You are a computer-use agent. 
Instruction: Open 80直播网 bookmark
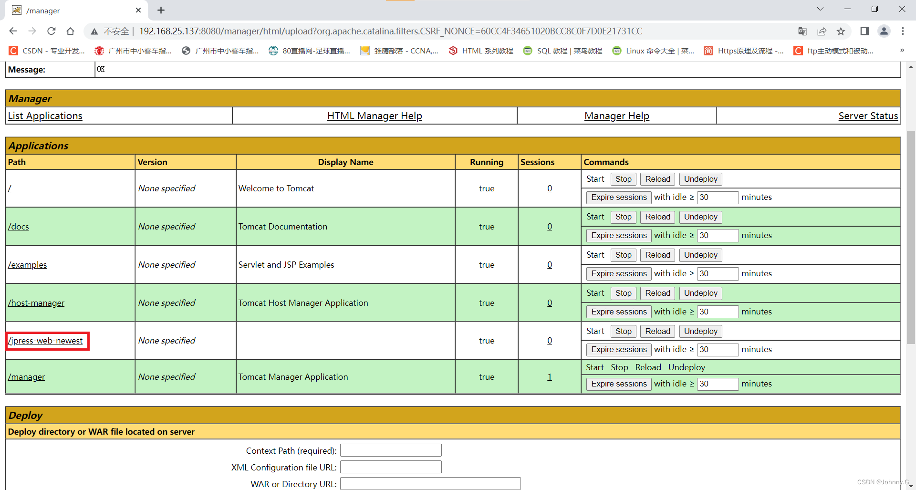click(x=309, y=51)
